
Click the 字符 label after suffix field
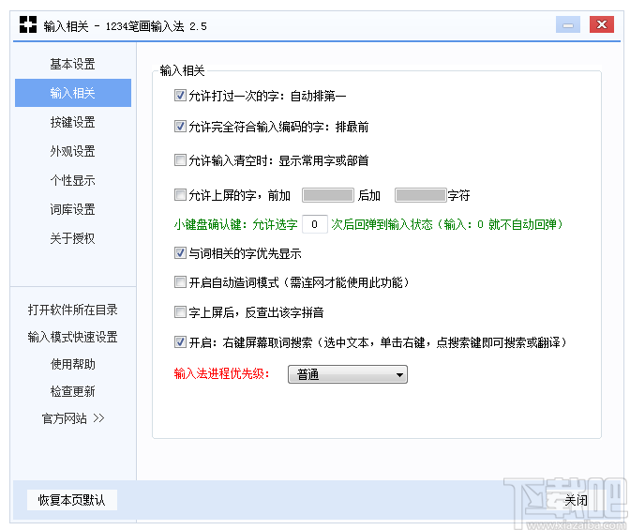458,195
